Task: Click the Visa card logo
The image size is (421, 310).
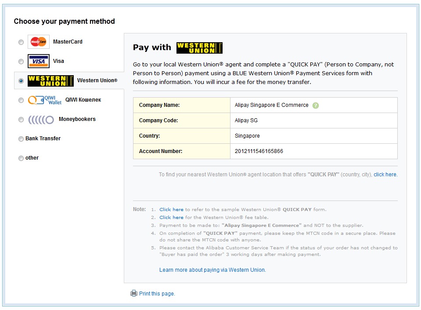Action: (x=39, y=61)
